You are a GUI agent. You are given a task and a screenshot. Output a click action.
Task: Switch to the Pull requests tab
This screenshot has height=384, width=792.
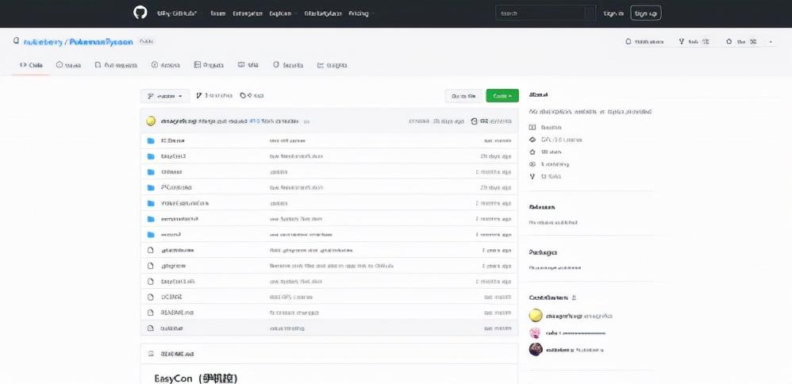click(x=116, y=65)
